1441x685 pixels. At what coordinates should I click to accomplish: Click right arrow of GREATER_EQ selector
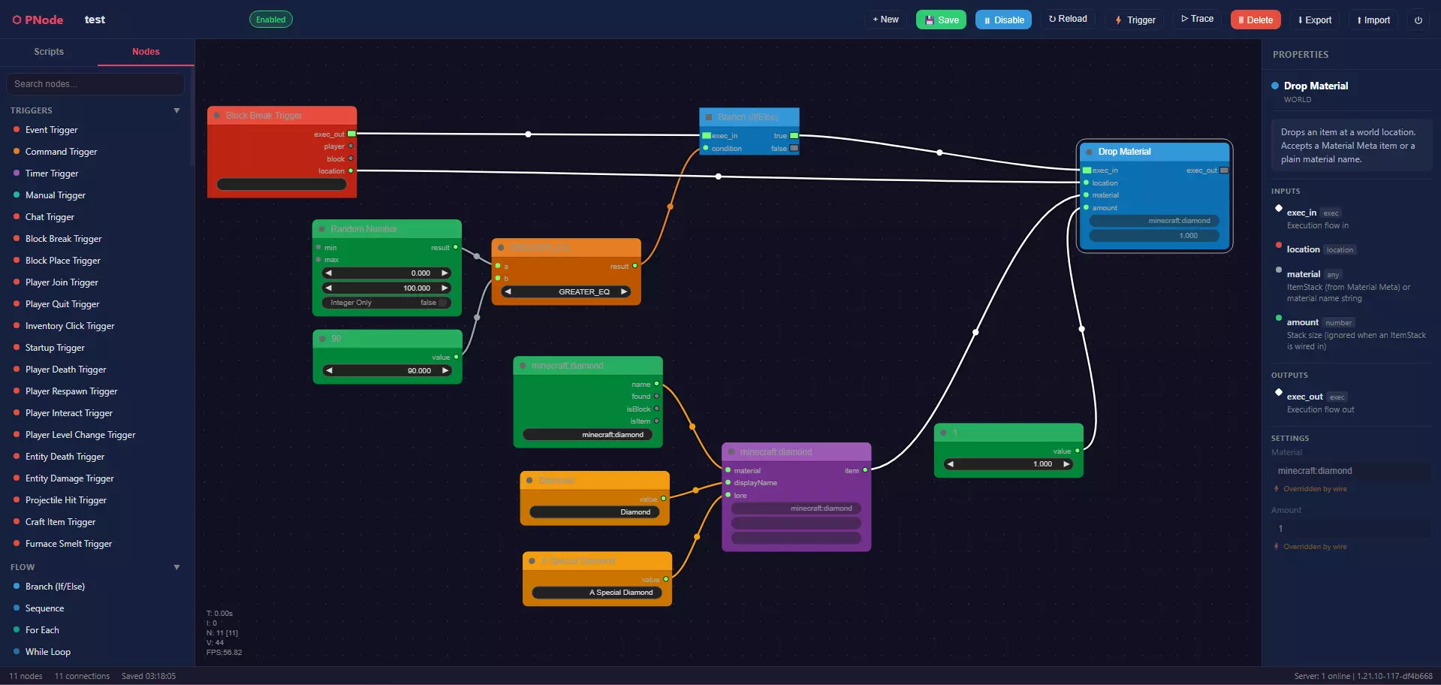[x=623, y=291]
